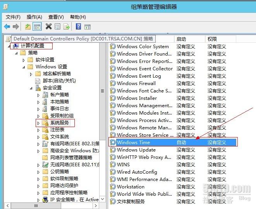Click the tree pane scroll right arrow

click(96, 206)
